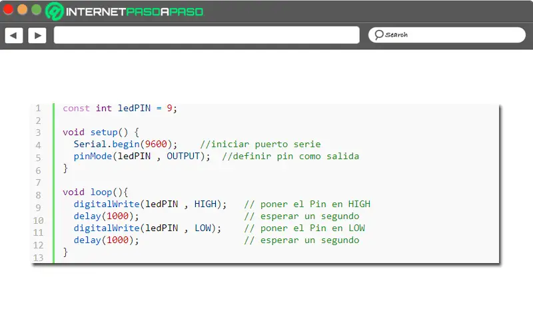Click 'delay(1000);' on line 10
The width and height of the screenshot is (533, 333).
107,216
